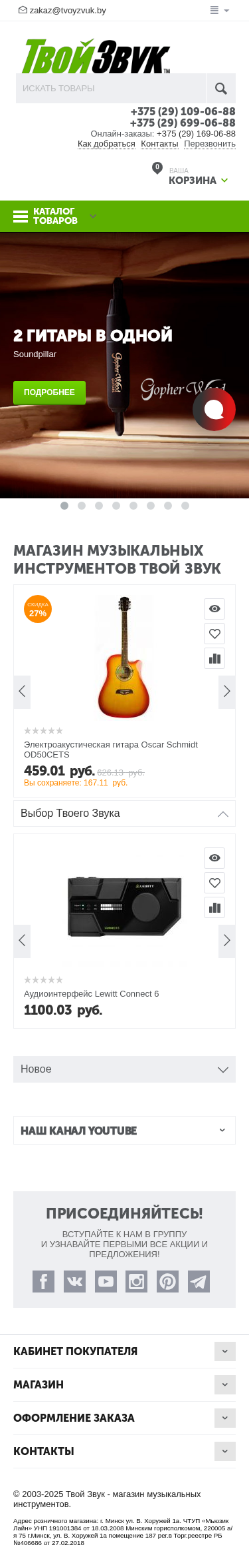This screenshot has width=249, height=1551.
Task: Open the Facebook group icon
Action: (43, 1281)
